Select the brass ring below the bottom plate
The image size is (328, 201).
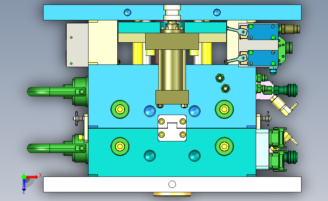pos(172,194)
